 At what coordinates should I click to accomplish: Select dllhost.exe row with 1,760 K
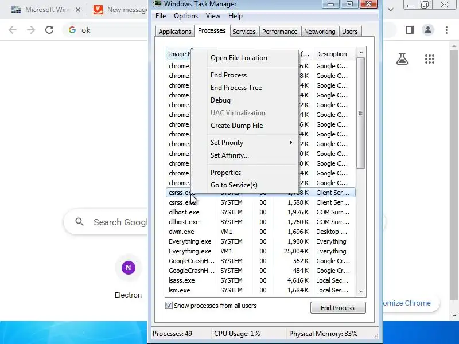coord(260,222)
